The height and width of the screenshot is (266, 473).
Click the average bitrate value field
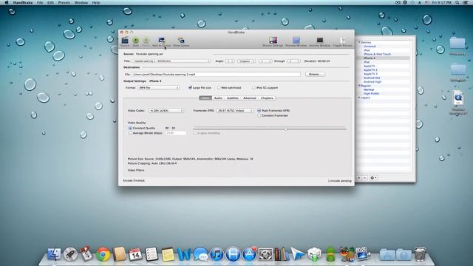(x=176, y=133)
